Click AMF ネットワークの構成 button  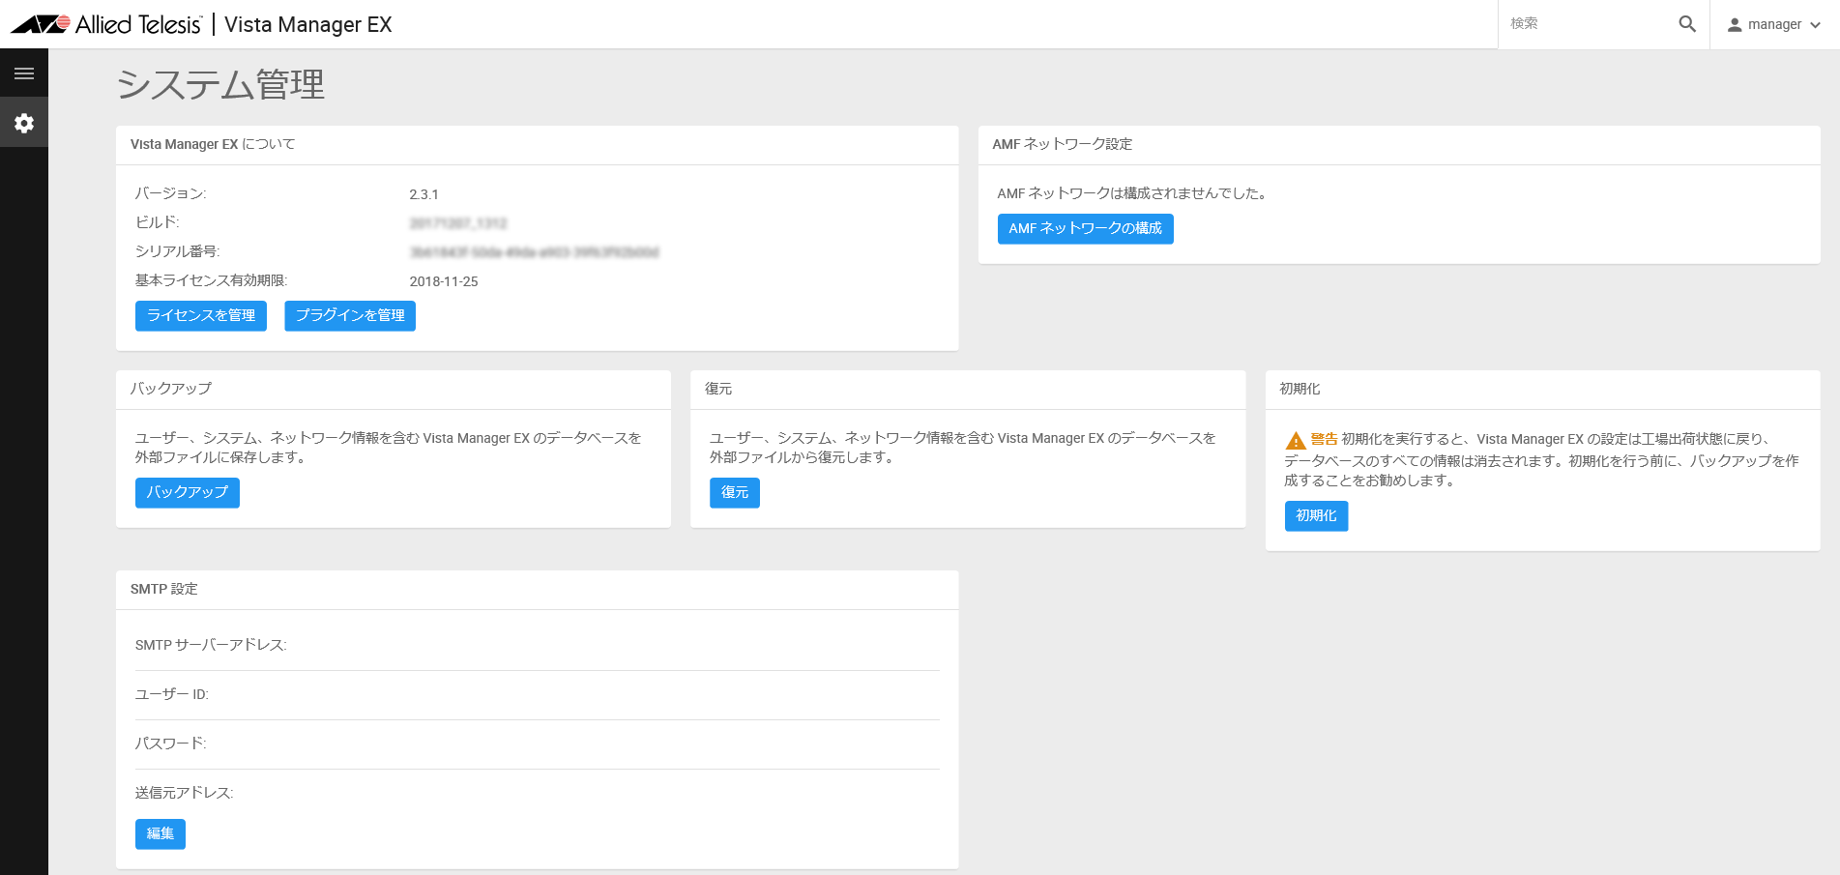tap(1085, 229)
